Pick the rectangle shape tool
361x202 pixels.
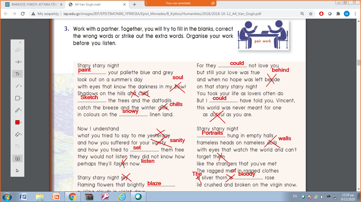tap(17, 98)
